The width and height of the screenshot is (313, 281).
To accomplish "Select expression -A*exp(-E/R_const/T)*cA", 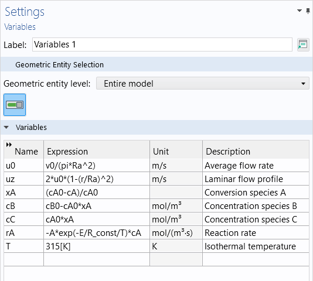I will [97, 233].
